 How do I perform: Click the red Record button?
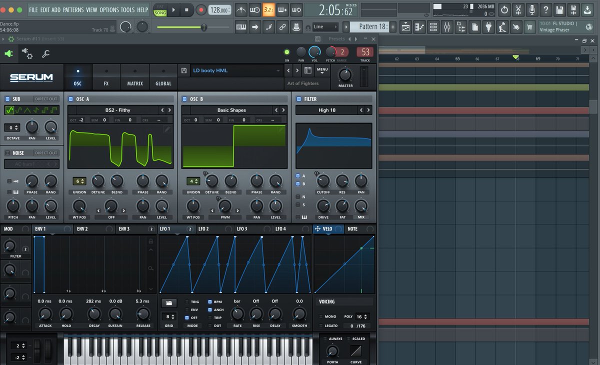click(200, 9)
